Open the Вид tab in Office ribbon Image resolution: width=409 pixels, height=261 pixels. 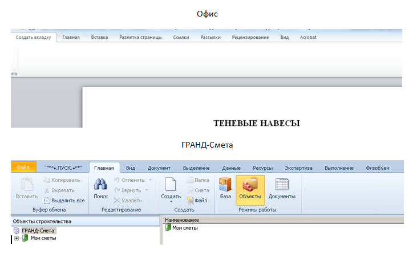(285, 37)
